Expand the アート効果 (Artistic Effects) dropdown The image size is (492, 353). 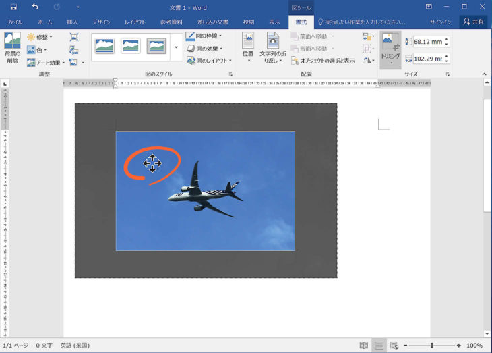click(x=45, y=62)
